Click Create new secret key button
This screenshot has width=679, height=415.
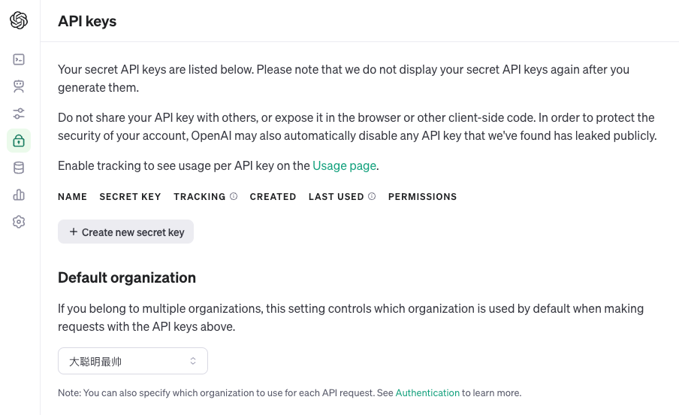[x=125, y=232]
